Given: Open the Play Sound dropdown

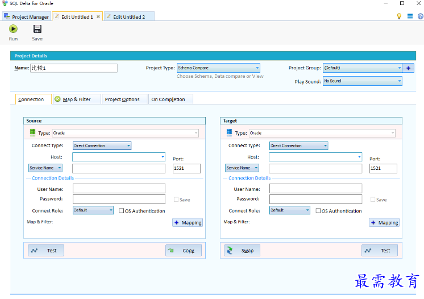Looking at the screenshot, I should tap(363, 81).
